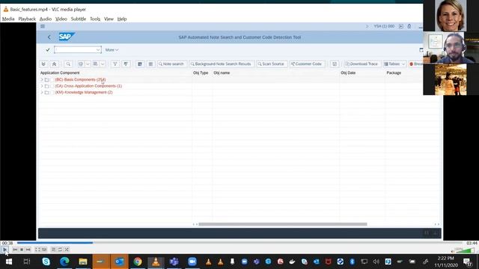
Task: Skip to next media in VLC
Action: click(28, 250)
